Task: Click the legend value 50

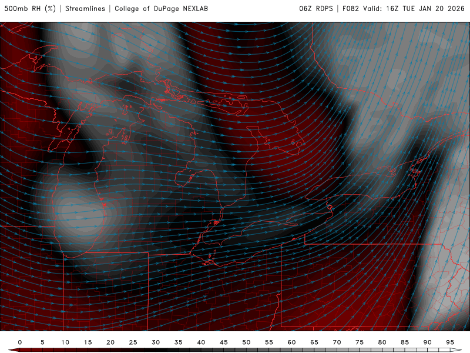Action: pyautogui.click(x=246, y=342)
